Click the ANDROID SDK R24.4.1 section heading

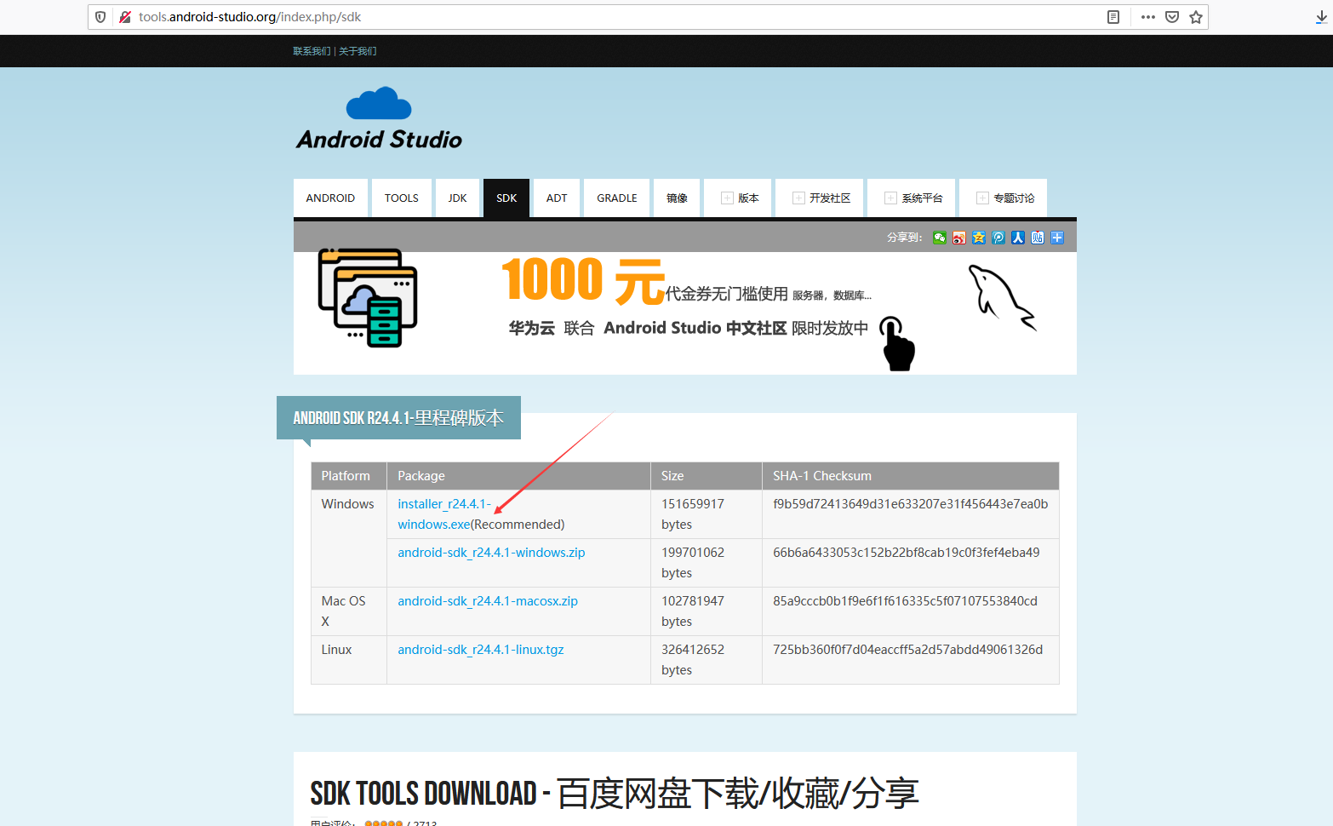[398, 418]
